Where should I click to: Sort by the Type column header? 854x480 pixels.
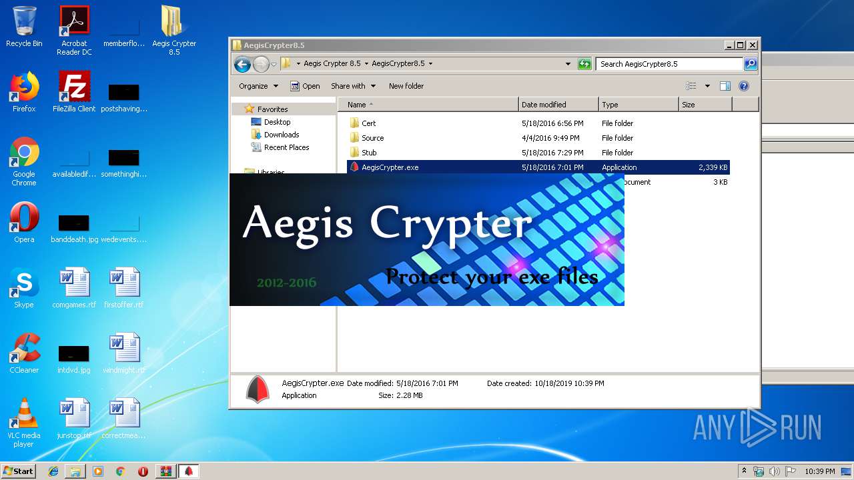tap(638, 105)
